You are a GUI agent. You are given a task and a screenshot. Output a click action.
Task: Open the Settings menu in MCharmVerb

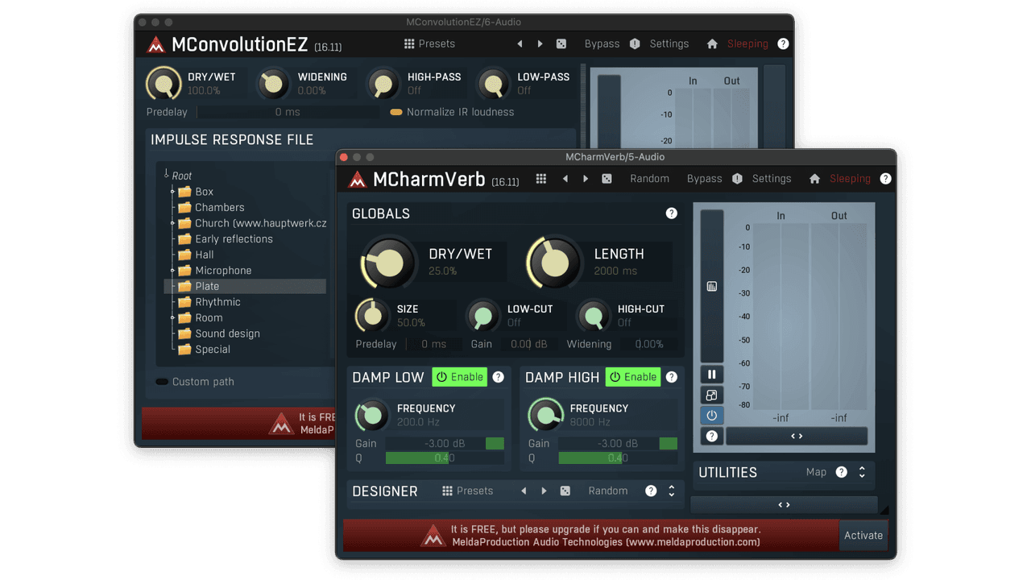[771, 178]
